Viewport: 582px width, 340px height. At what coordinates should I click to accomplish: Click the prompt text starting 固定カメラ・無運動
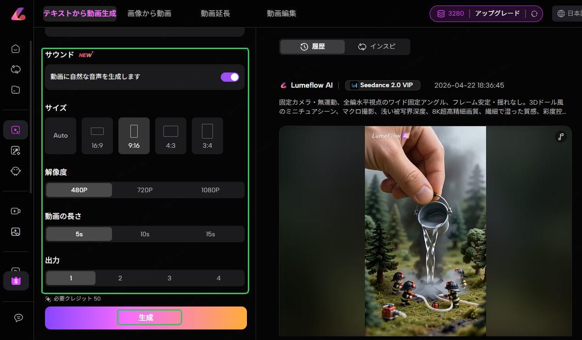tap(423, 107)
